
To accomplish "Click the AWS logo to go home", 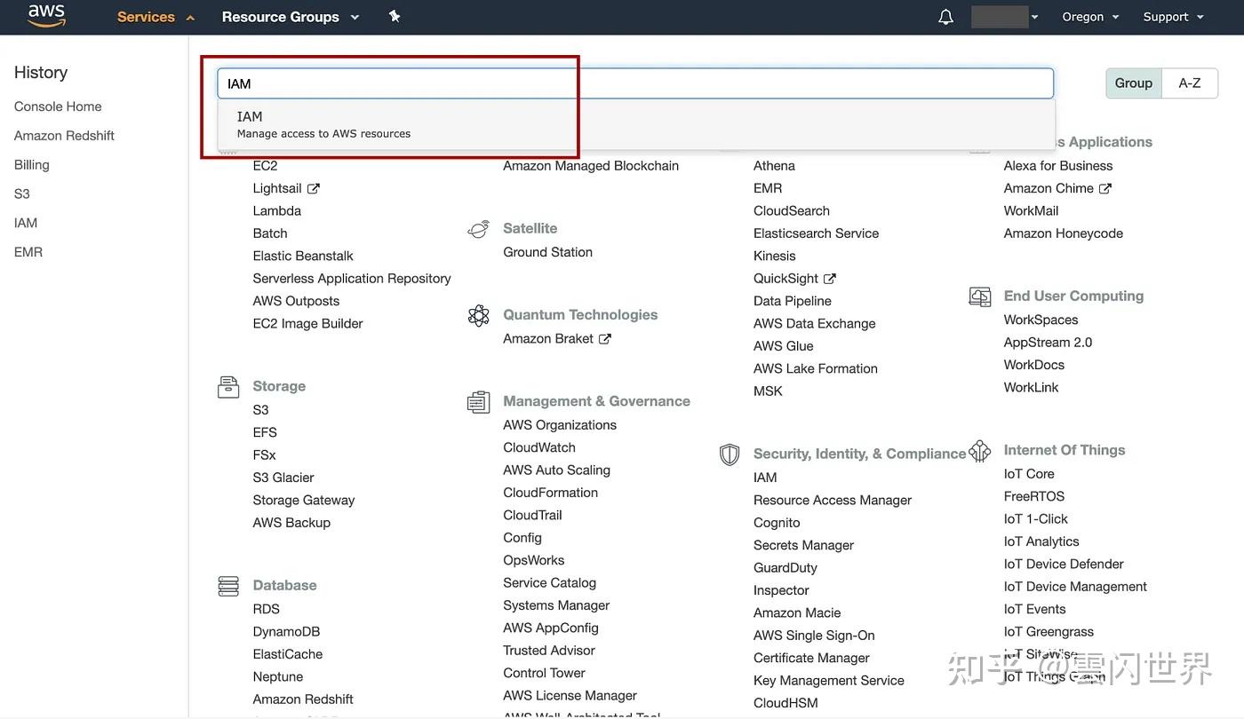I will coord(44,15).
